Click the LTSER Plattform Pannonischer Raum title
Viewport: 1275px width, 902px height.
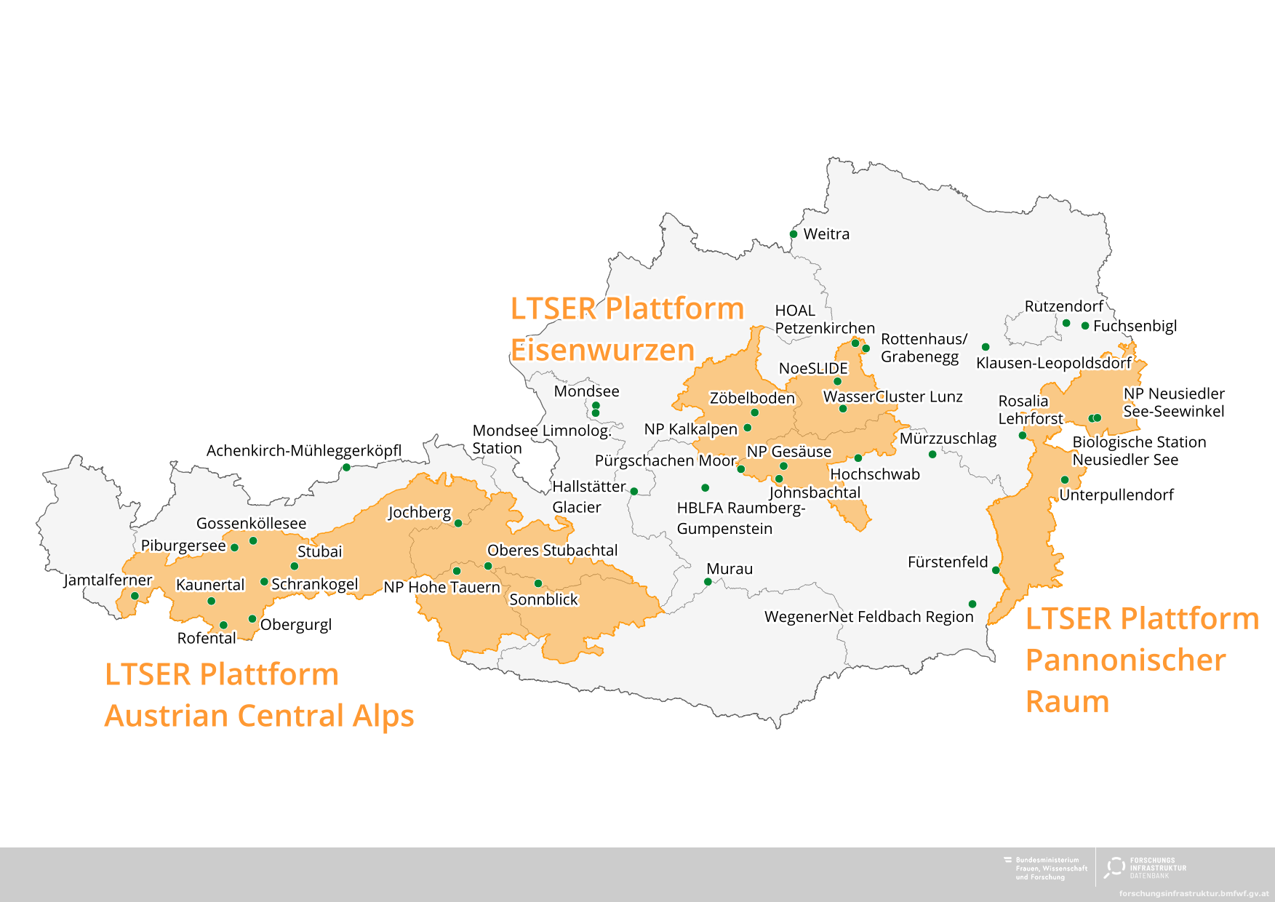1142,660
